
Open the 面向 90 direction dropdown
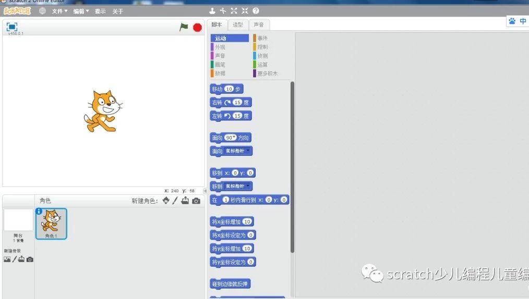click(234, 137)
